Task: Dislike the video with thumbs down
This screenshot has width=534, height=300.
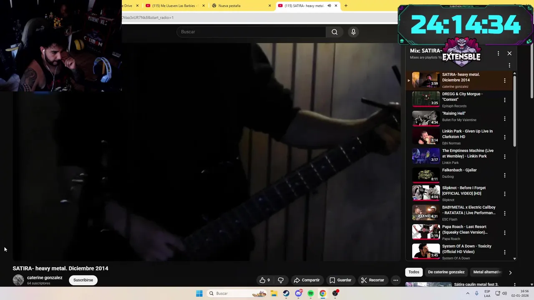Action: pyautogui.click(x=281, y=280)
